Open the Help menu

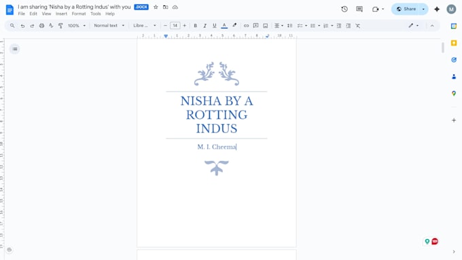tap(110, 14)
